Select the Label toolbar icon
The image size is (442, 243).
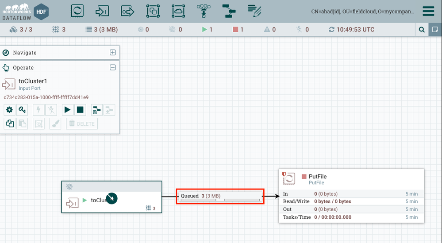pyautogui.click(x=254, y=11)
